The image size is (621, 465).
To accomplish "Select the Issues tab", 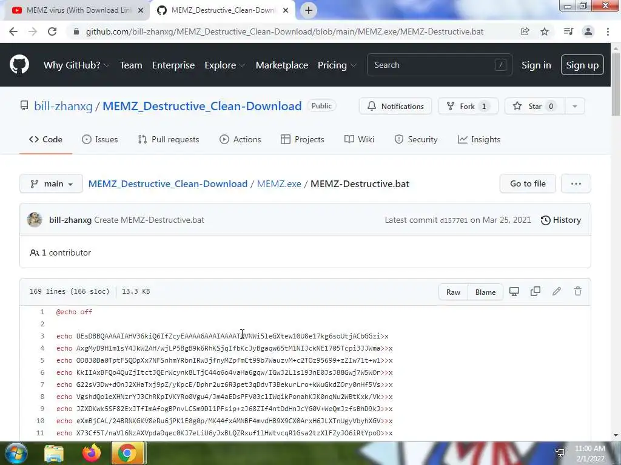I will (x=100, y=139).
